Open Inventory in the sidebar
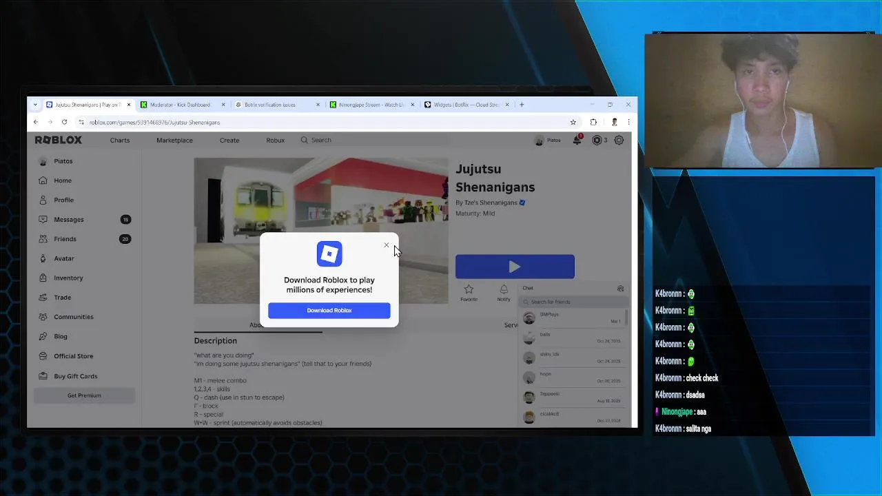This screenshot has width=882, height=496. 68,278
